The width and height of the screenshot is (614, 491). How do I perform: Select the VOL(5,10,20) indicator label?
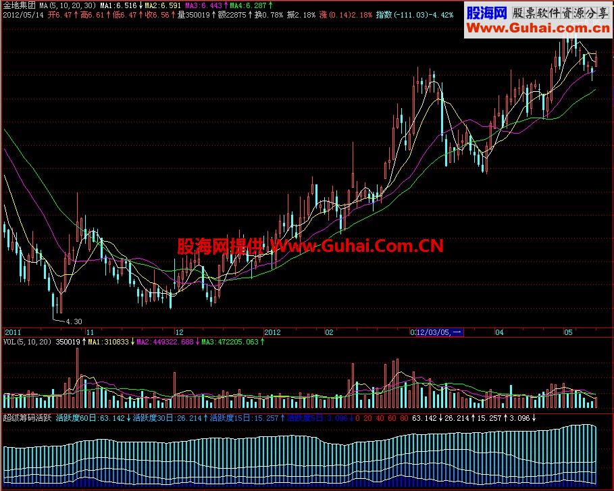(28, 342)
